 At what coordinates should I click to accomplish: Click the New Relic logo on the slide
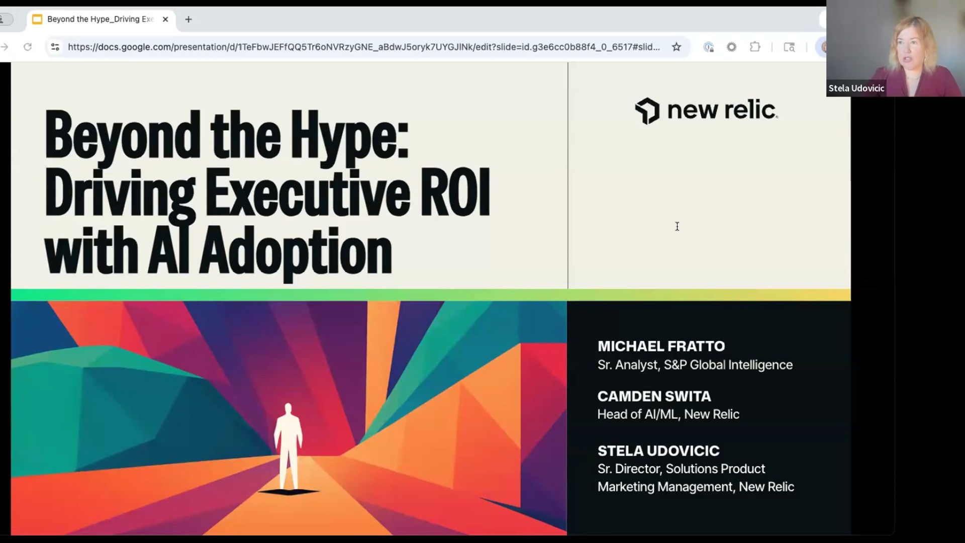click(706, 111)
